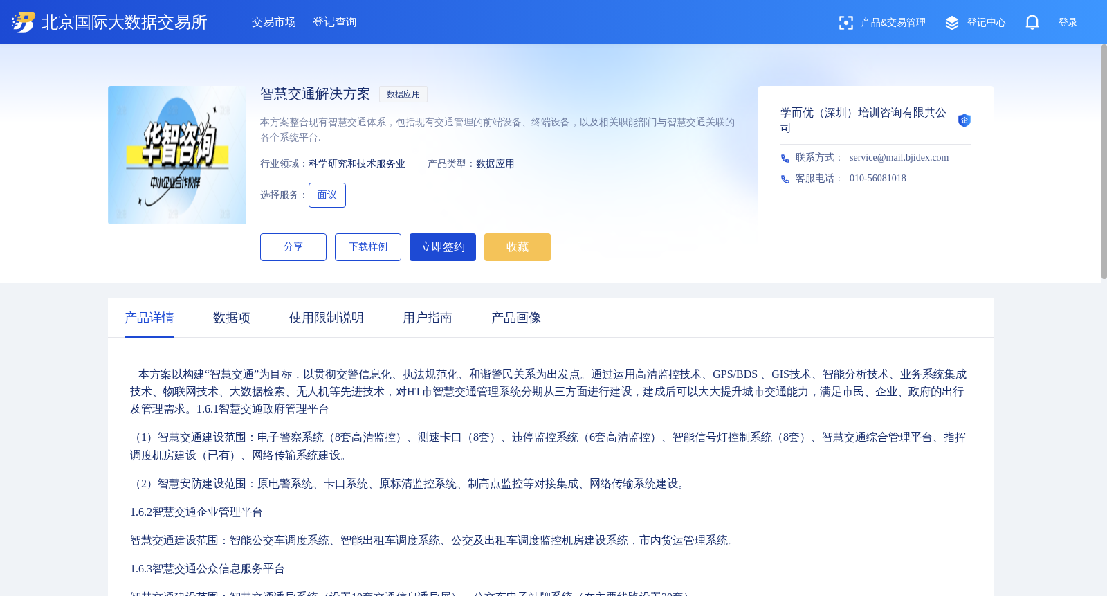Click the 分享 button
The width and height of the screenshot is (1107, 596).
(293, 247)
